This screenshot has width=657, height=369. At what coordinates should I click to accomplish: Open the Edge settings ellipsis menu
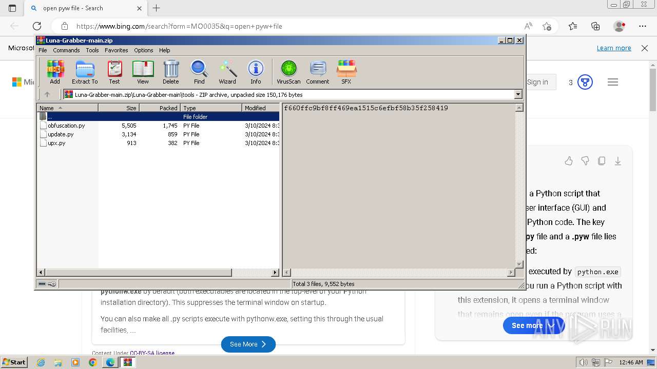pyautogui.click(x=643, y=26)
